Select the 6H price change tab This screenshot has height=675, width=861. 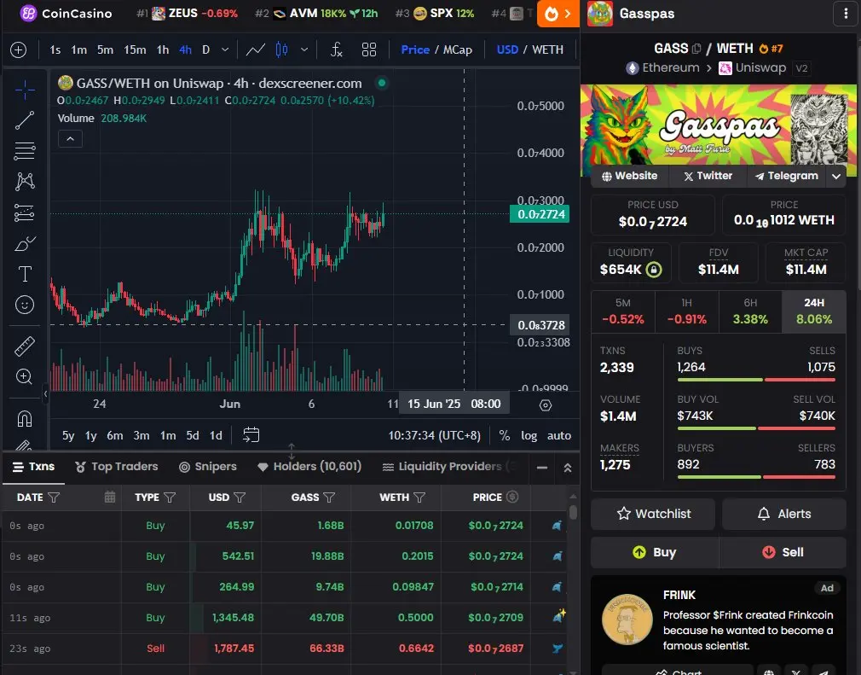click(x=750, y=311)
